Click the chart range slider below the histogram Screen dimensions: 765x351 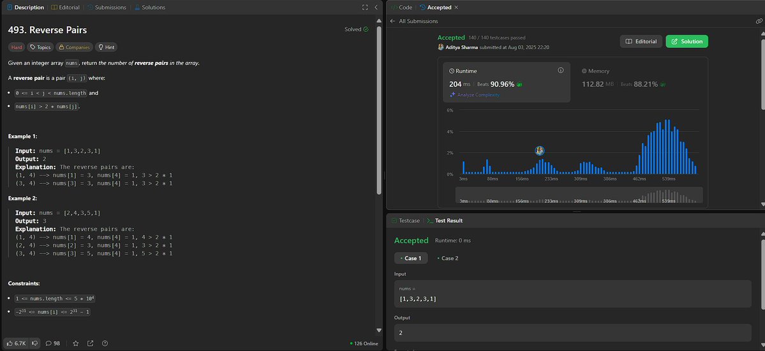tap(579, 195)
